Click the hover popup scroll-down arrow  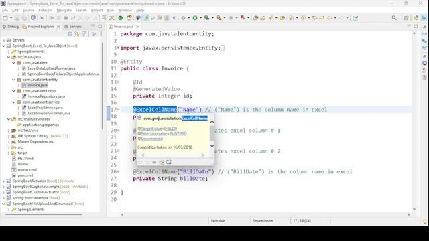(212, 146)
